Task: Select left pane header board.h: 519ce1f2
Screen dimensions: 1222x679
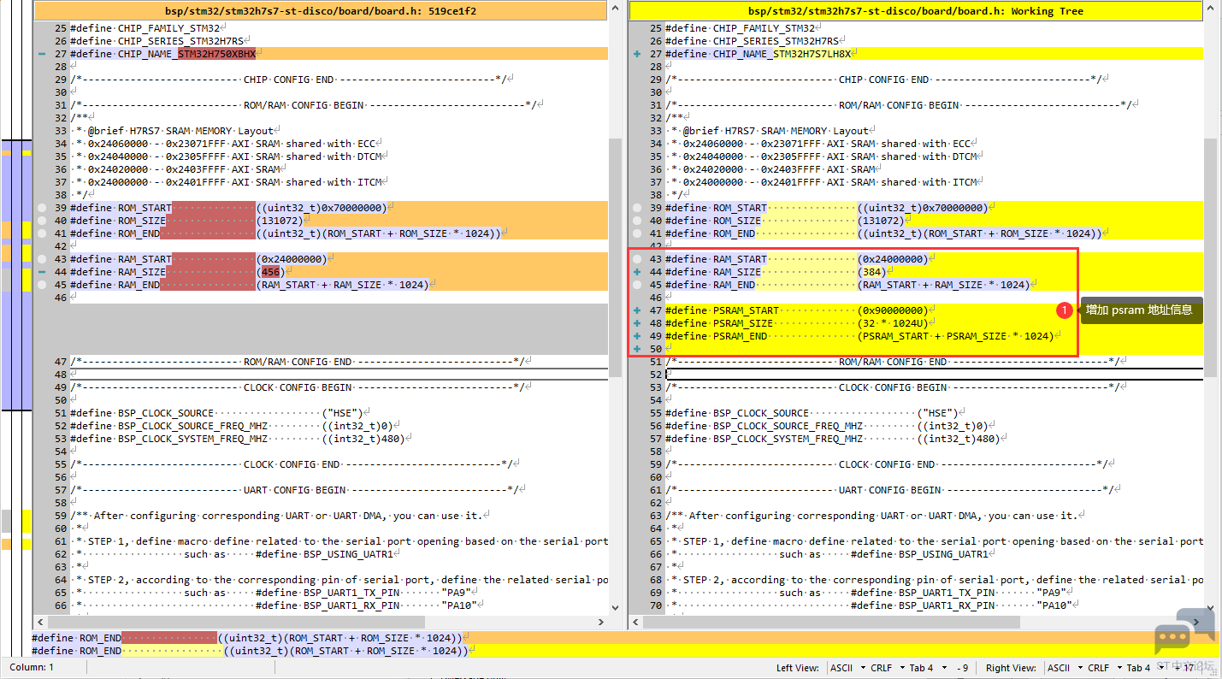Action: 321,11
